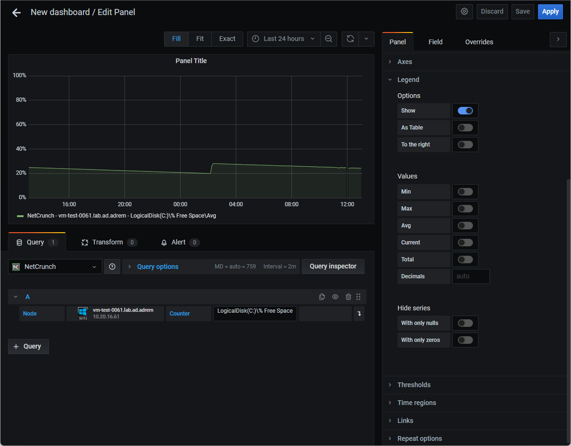The height and width of the screenshot is (446, 571).
Task: Click the Apply button
Action: click(550, 12)
